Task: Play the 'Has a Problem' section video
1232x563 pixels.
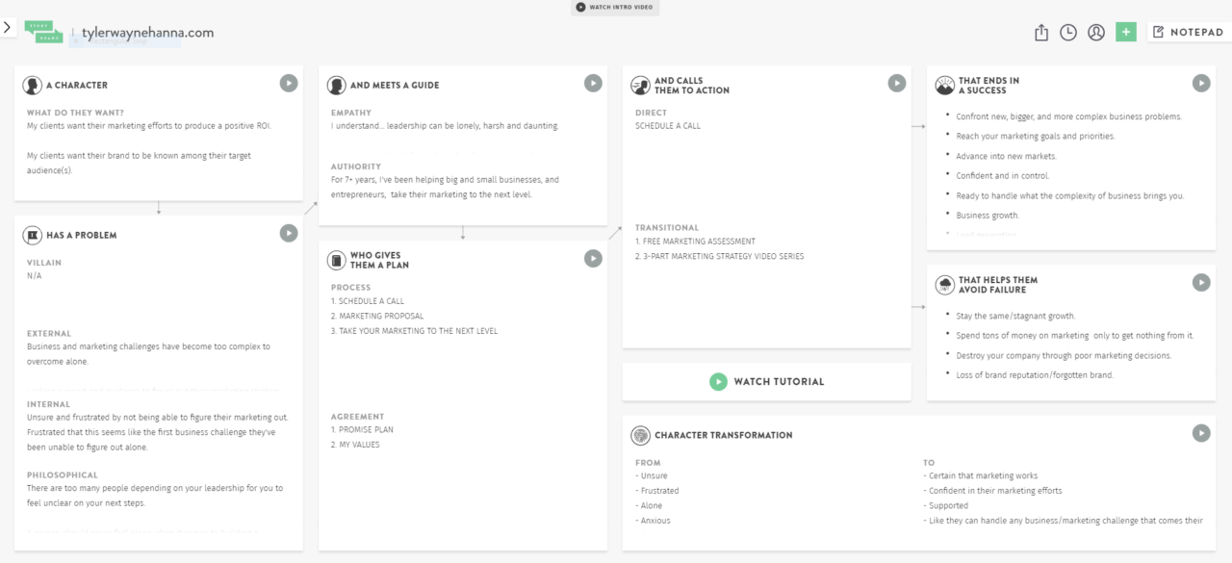Action: [289, 233]
